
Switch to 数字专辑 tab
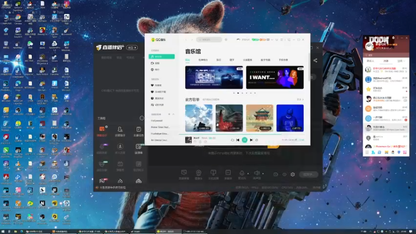pyautogui.click(x=265, y=60)
